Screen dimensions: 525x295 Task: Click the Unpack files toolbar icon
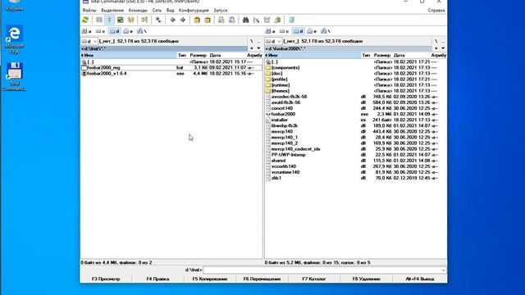(x=208, y=20)
